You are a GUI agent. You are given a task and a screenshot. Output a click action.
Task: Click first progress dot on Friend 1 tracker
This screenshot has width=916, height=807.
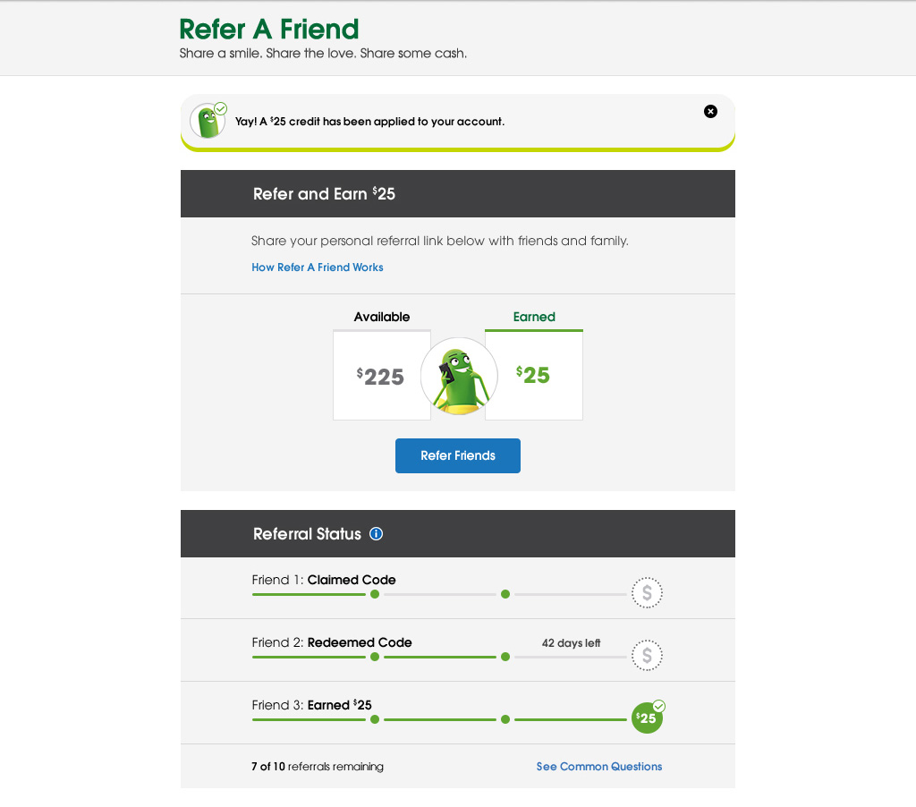coord(375,594)
